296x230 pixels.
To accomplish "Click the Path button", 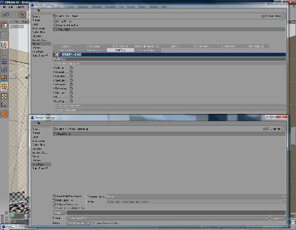I will (59, 213).
